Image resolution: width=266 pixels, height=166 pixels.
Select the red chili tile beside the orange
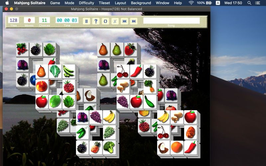(x=191, y=147)
